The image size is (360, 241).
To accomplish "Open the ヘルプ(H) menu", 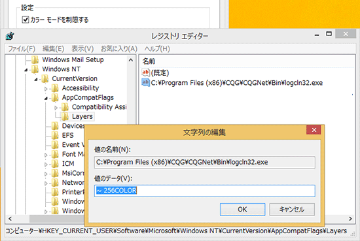I will pos(157,49).
